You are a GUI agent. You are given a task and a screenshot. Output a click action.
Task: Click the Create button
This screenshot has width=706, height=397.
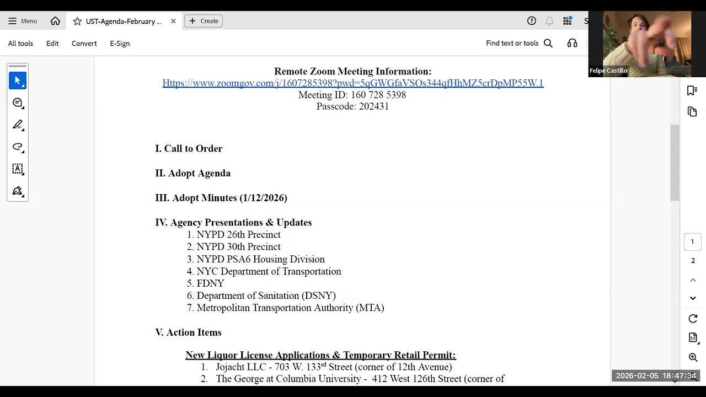click(x=204, y=21)
